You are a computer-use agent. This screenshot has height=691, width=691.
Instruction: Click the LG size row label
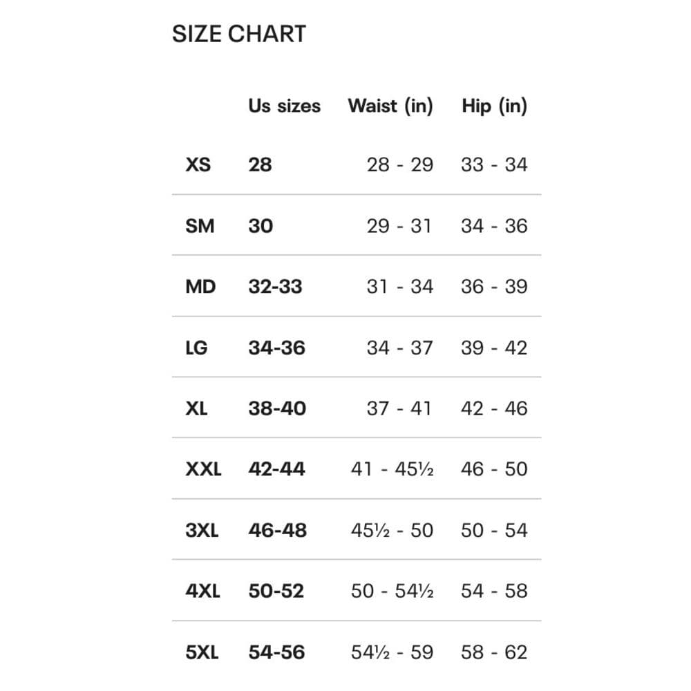(x=196, y=348)
